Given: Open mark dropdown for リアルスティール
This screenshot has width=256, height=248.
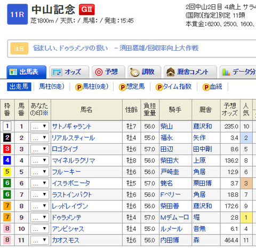Looking at the screenshot, I should (x=39, y=138).
